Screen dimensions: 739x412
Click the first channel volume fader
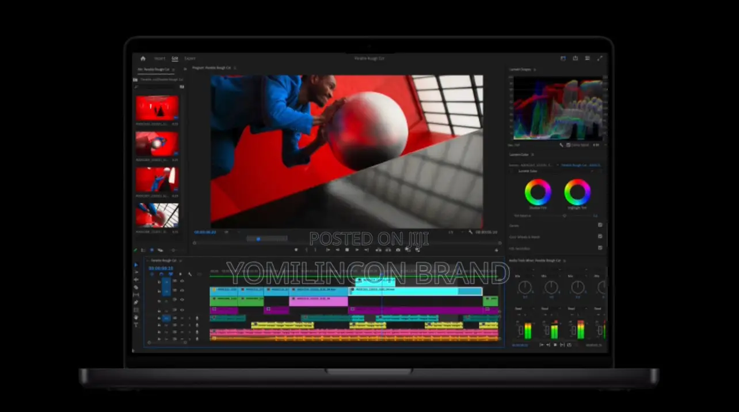520,330
